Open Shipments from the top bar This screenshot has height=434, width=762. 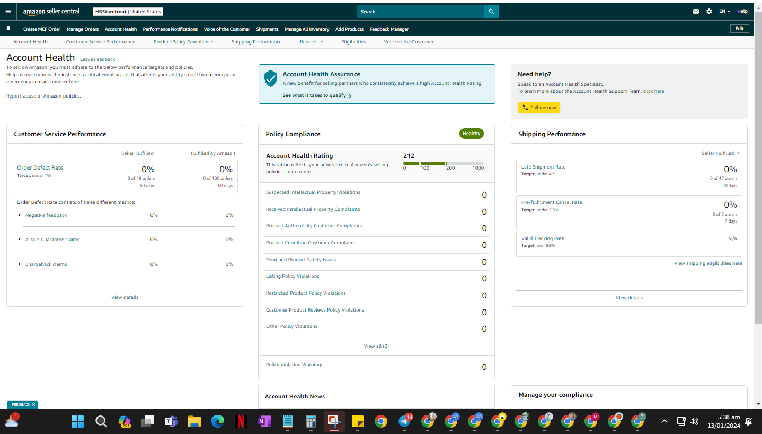pos(267,29)
